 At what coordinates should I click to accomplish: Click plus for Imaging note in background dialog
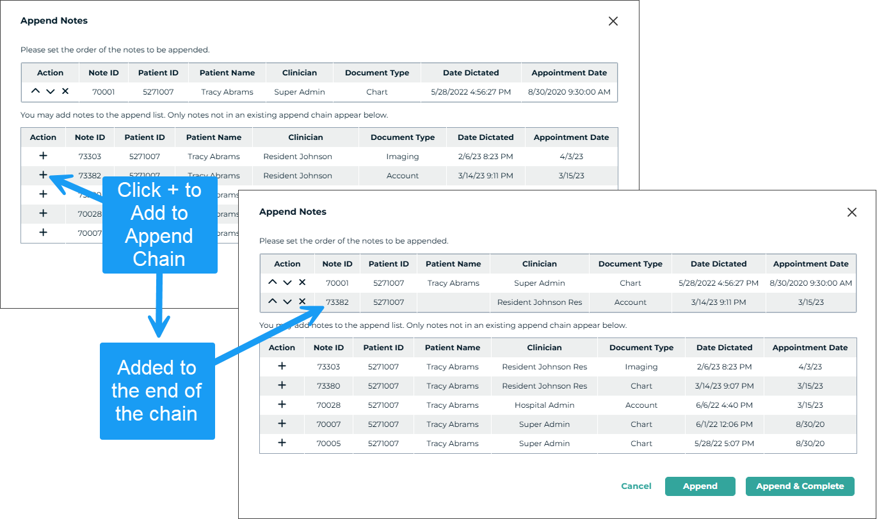click(x=43, y=156)
